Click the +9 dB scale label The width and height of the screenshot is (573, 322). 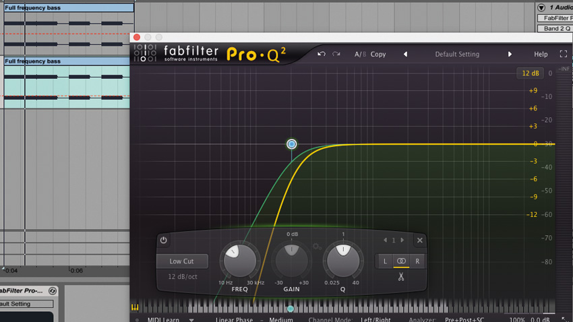(x=533, y=90)
